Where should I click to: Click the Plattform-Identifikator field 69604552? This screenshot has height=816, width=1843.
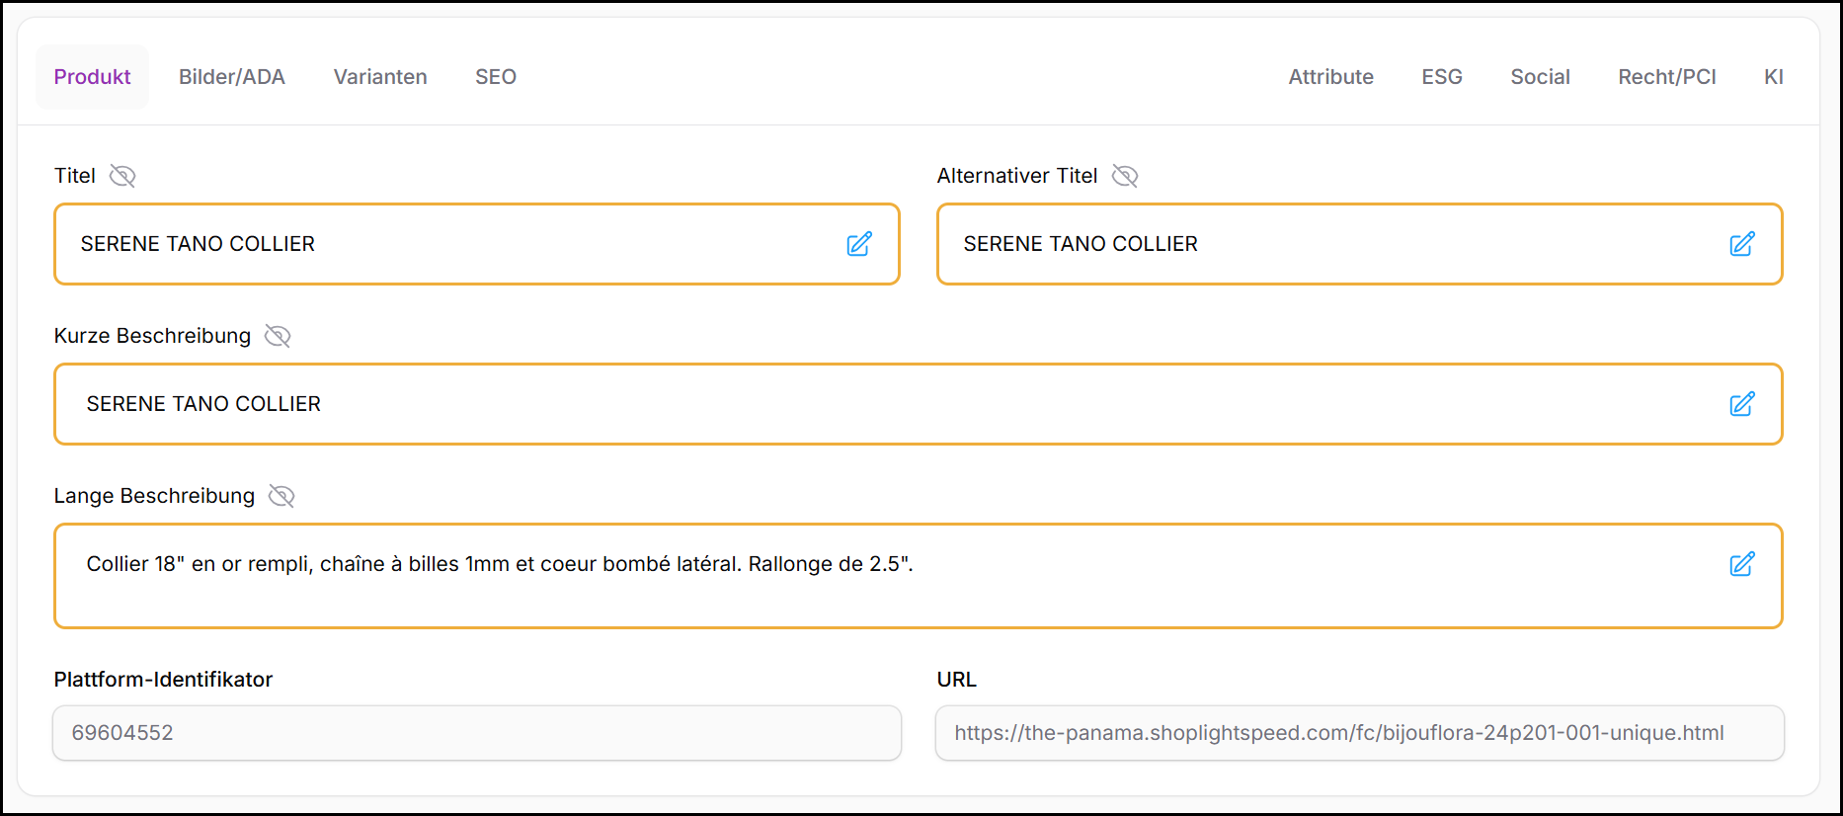[x=476, y=733]
